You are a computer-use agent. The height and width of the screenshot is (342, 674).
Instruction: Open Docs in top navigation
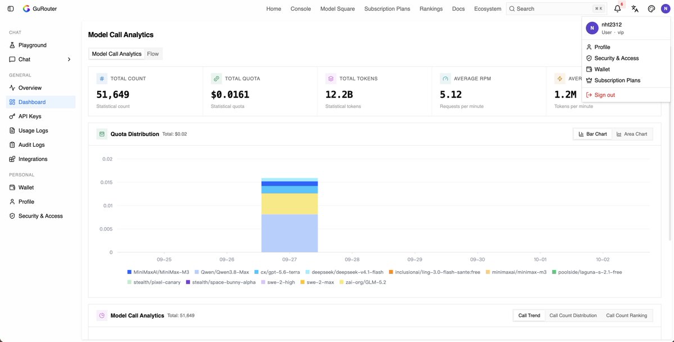(x=458, y=8)
